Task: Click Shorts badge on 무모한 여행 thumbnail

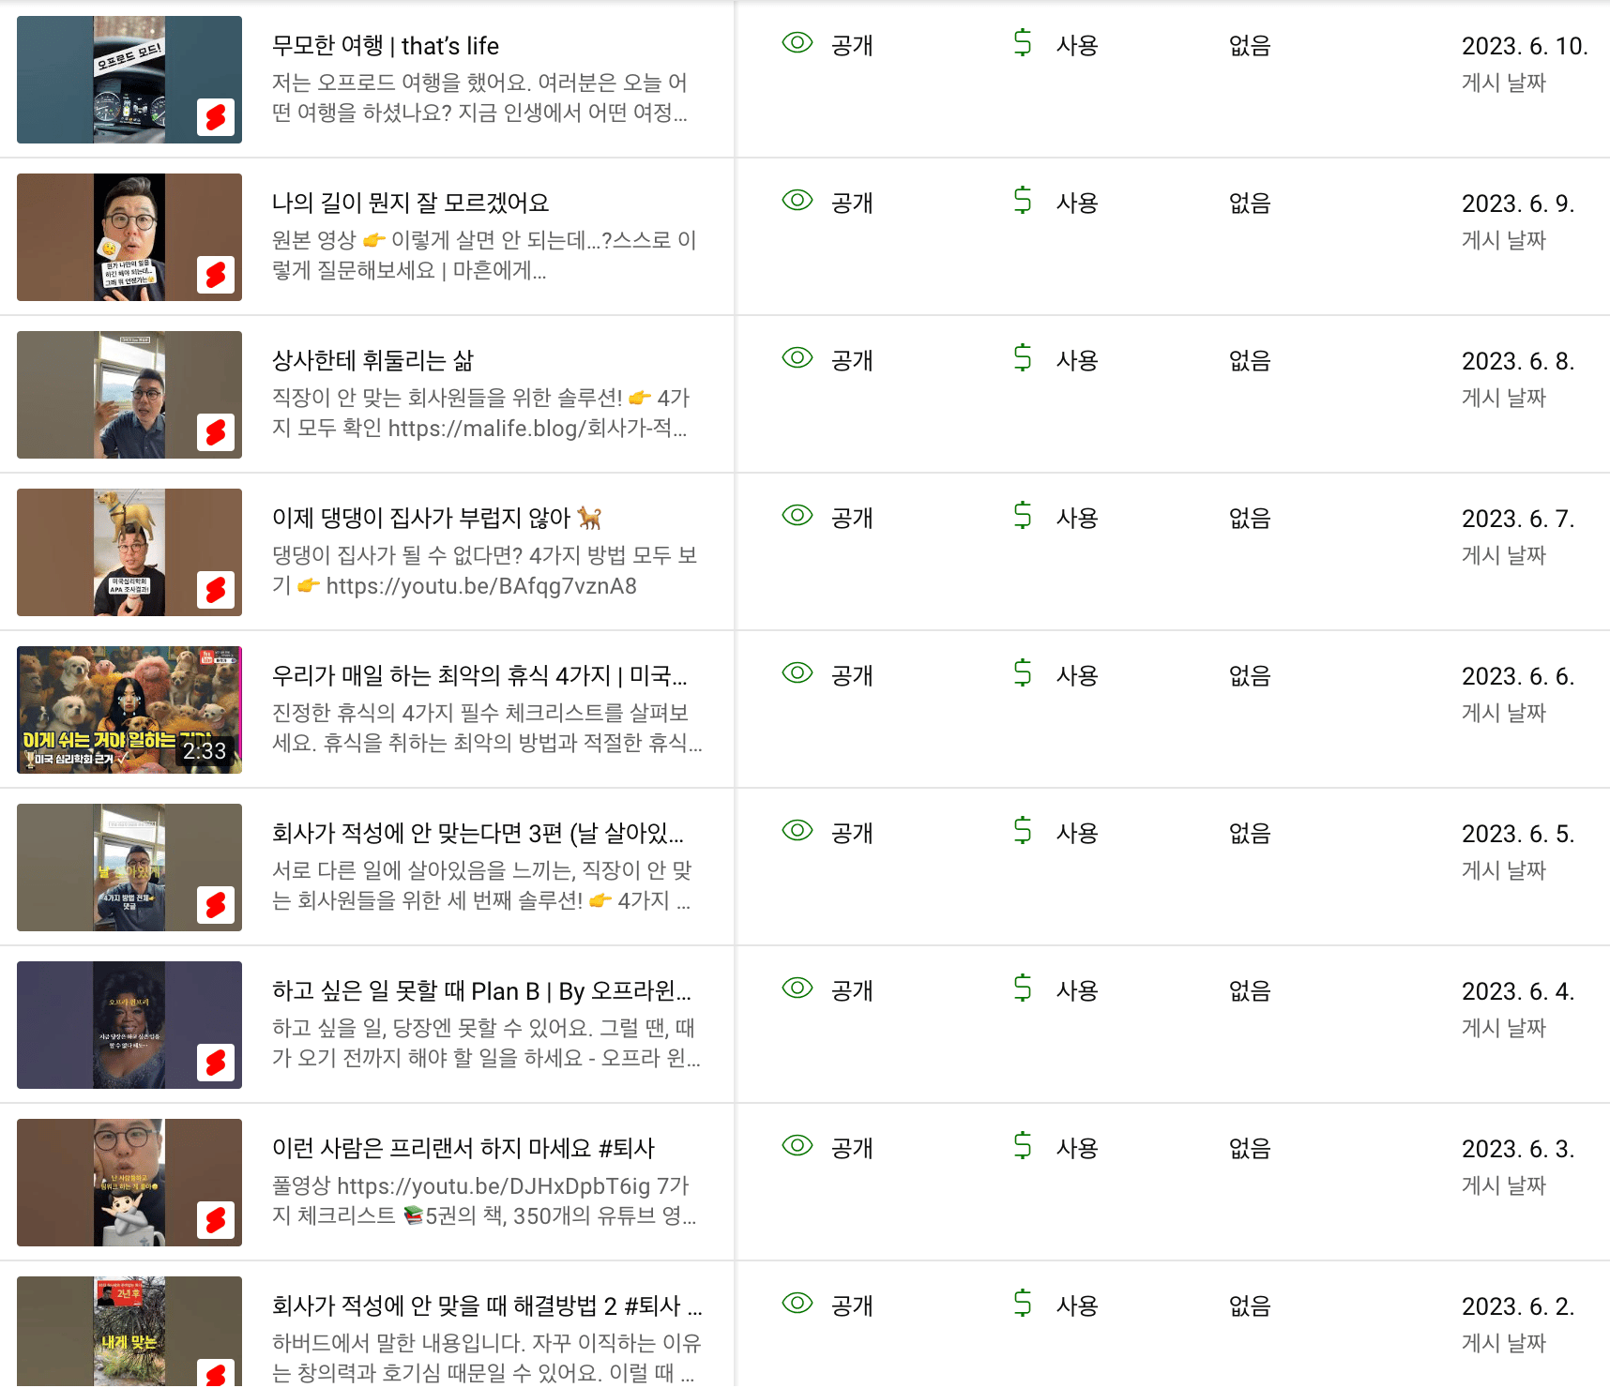Action: (x=216, y=117)
